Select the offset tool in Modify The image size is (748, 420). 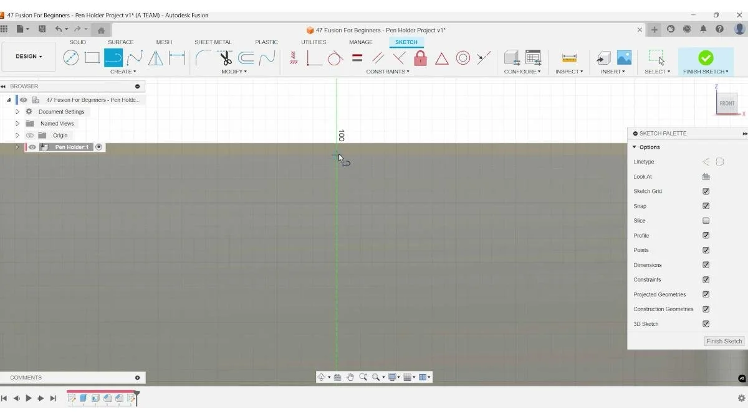point(246,58)
